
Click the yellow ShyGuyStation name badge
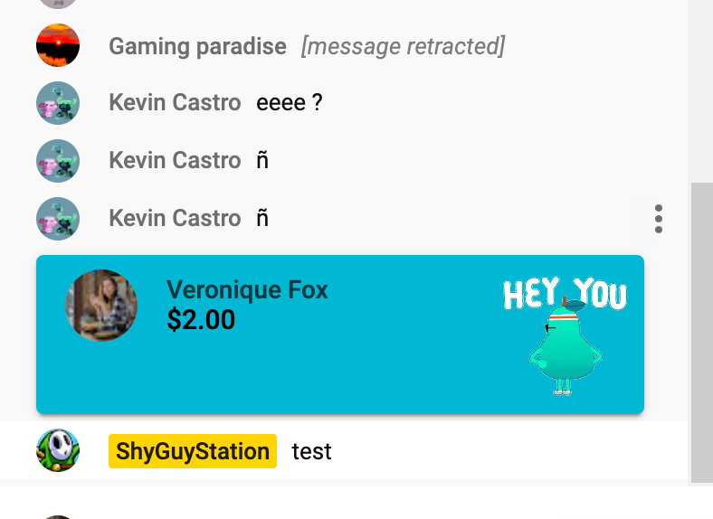193,451
